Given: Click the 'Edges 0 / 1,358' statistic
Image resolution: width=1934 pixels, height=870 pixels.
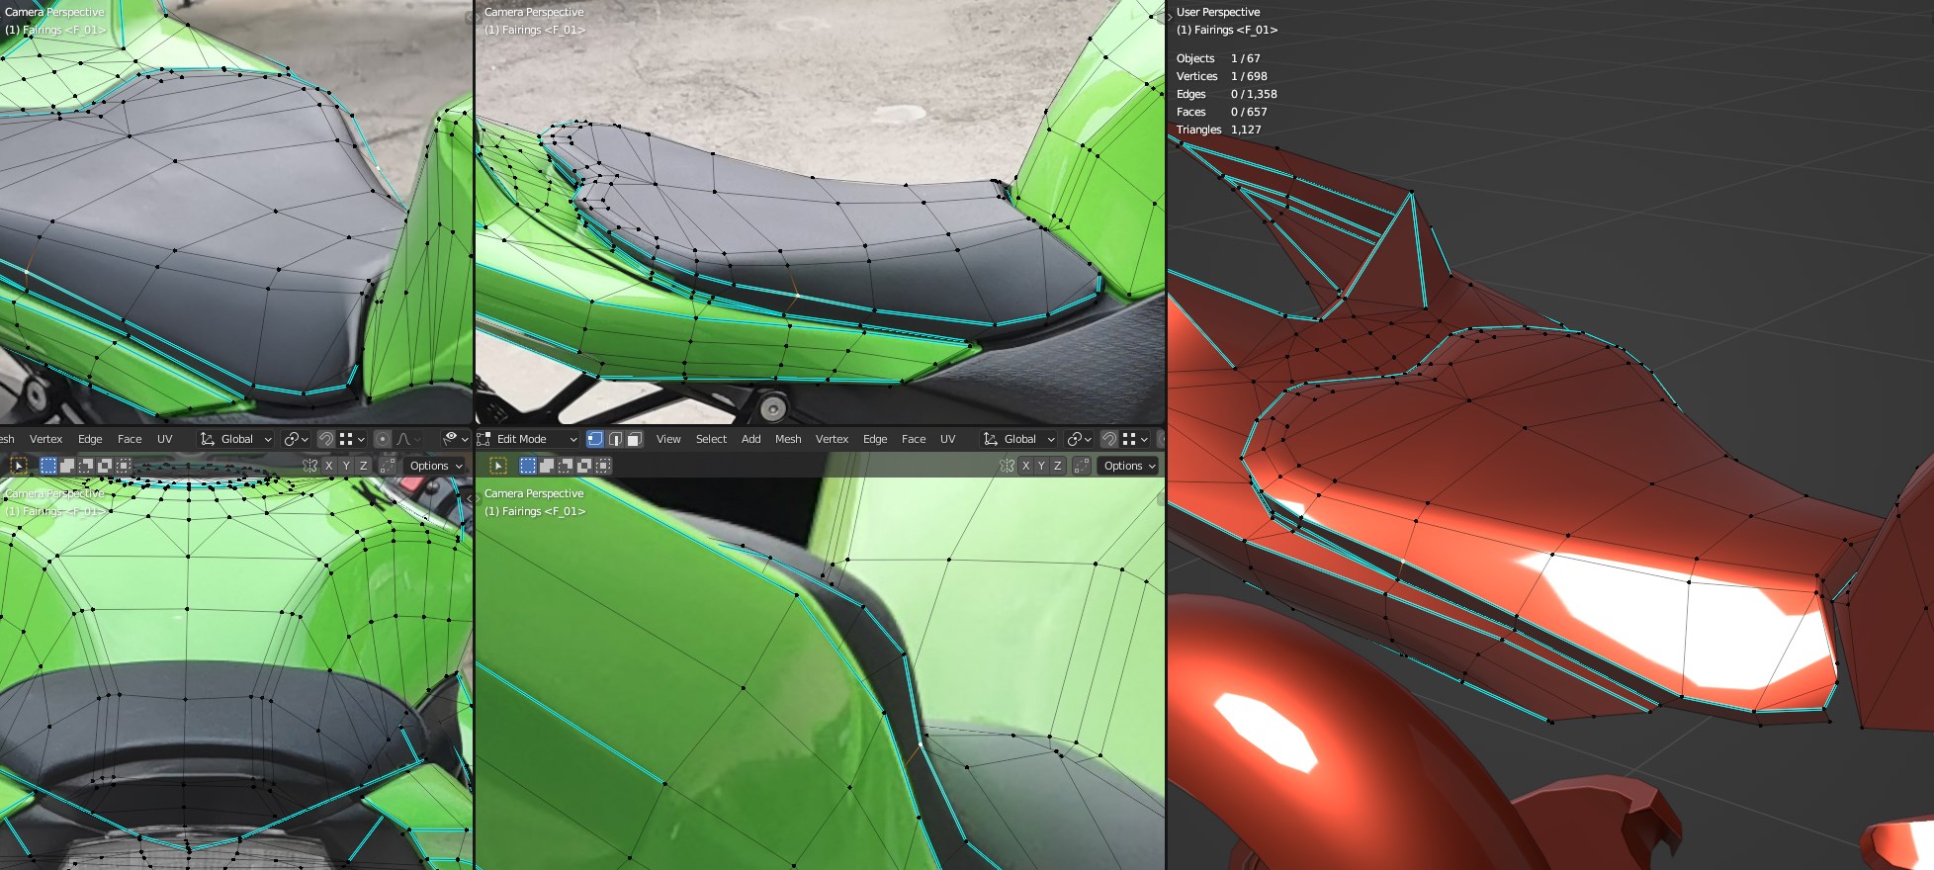Looking at the screenshot, I should pos(1227,94).
